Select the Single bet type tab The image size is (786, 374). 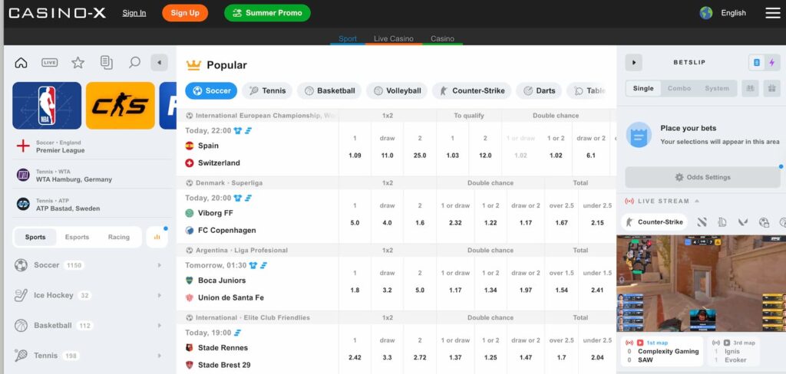643,89
